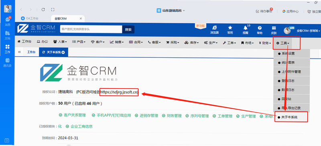The width and height of the screenshot is (321, 146).
Task: Click the fullscreen frame icon
Action: (53, 9)
